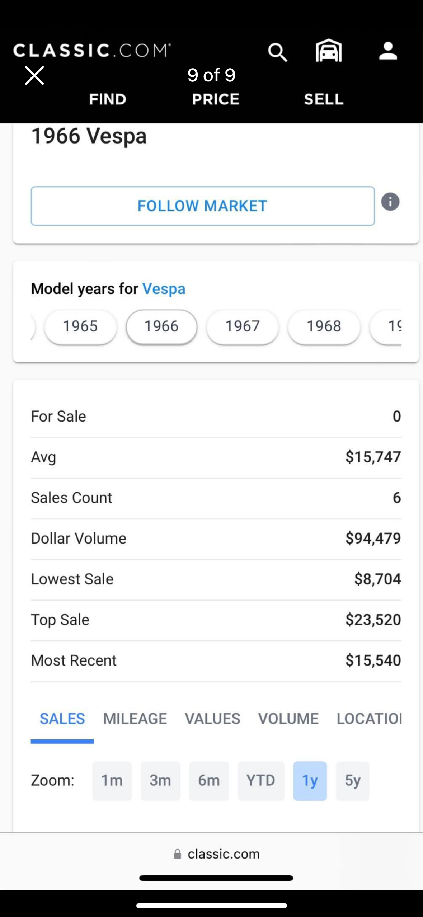Open the search magnifier icon

click(278, 52)
